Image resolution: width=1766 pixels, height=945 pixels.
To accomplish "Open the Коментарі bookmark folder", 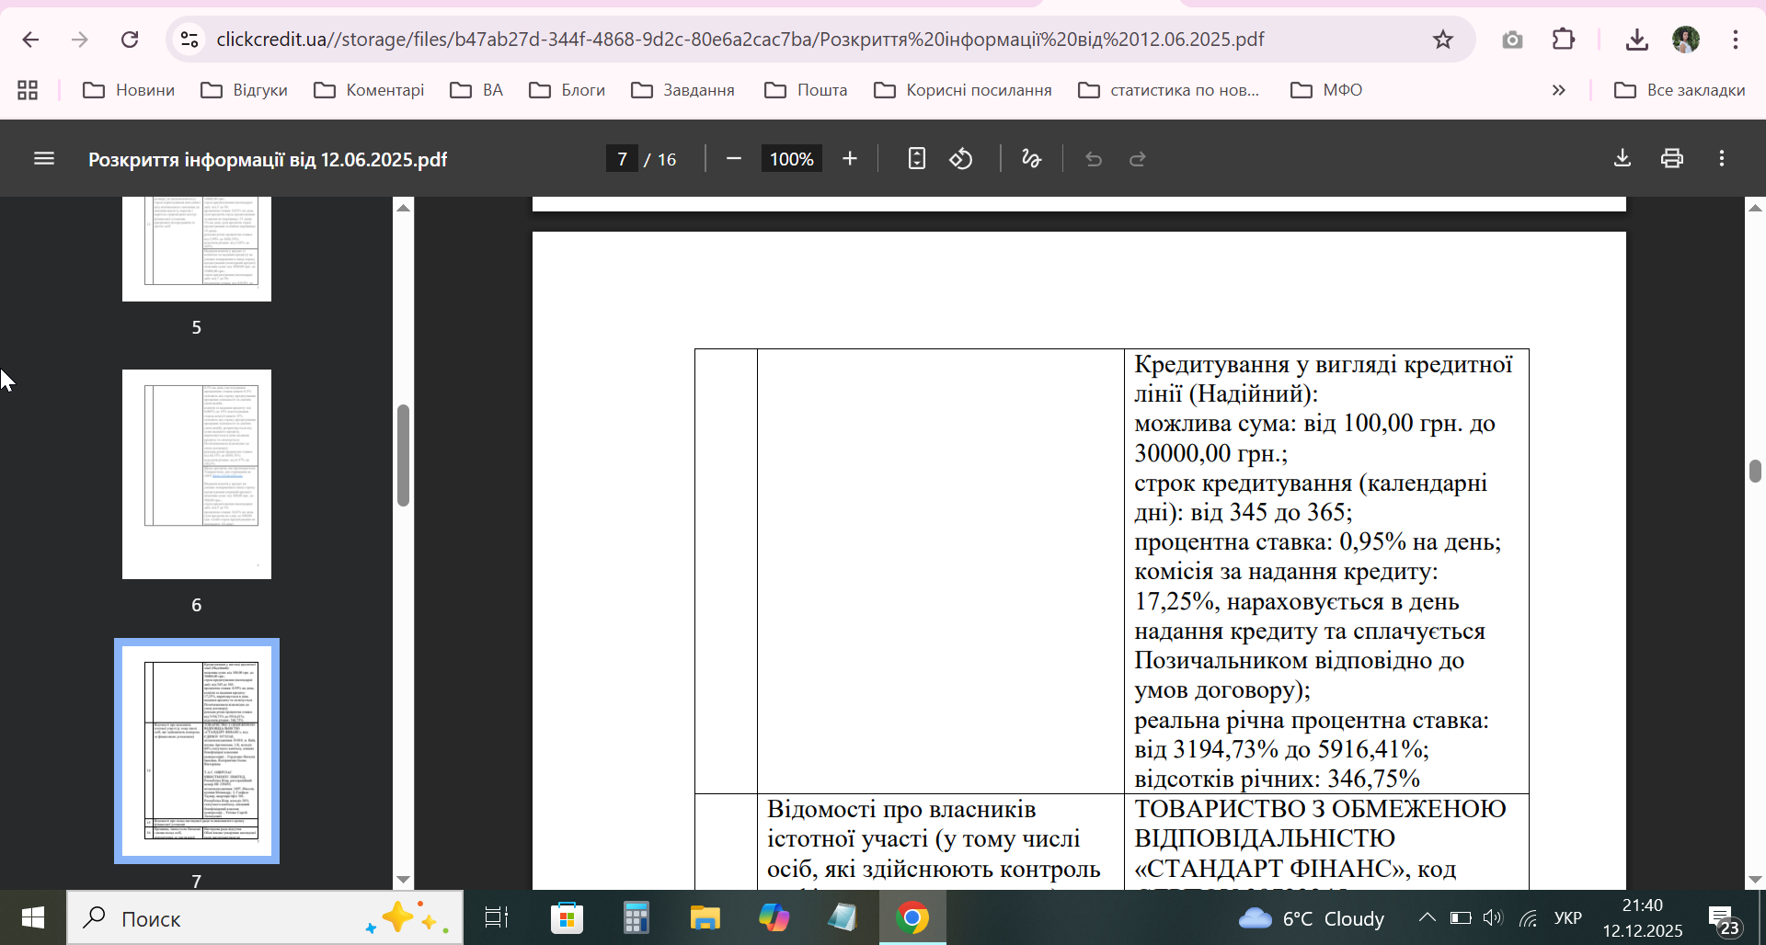I will pos(369,90).
